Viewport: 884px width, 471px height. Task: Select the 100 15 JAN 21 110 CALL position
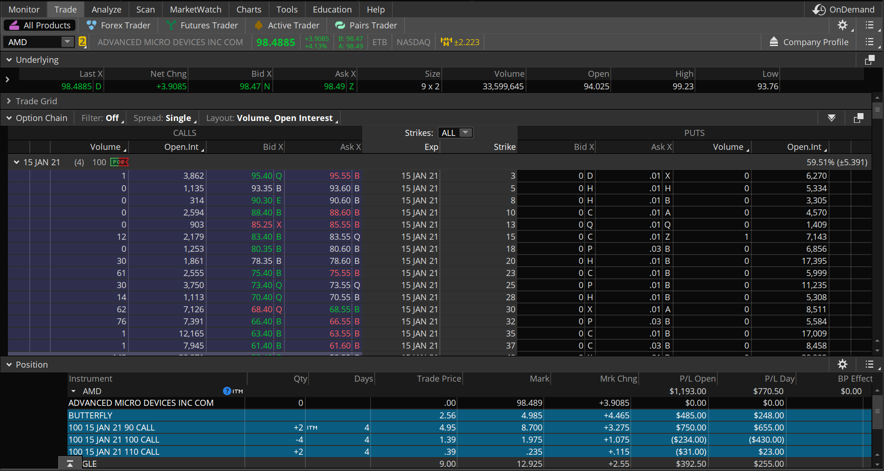469,451
